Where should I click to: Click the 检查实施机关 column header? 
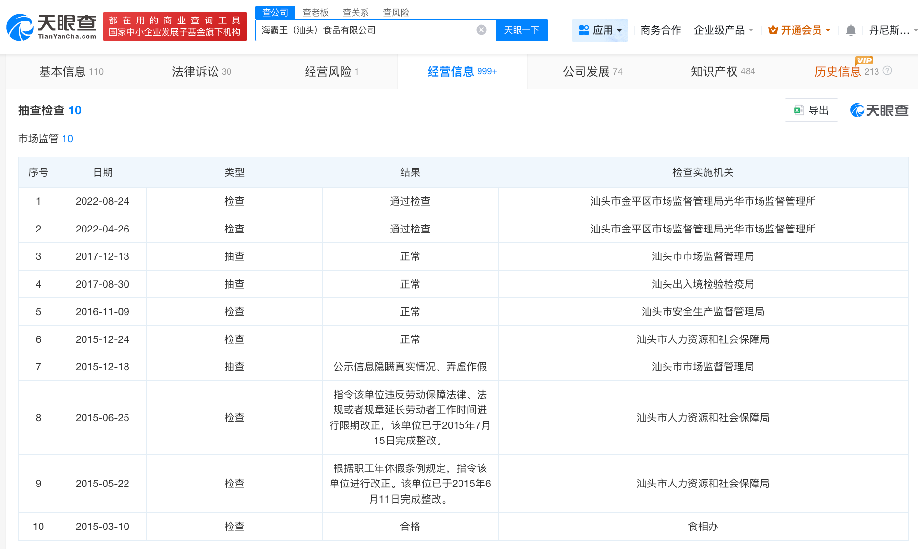pyautogui.click(x=703, y=172)
